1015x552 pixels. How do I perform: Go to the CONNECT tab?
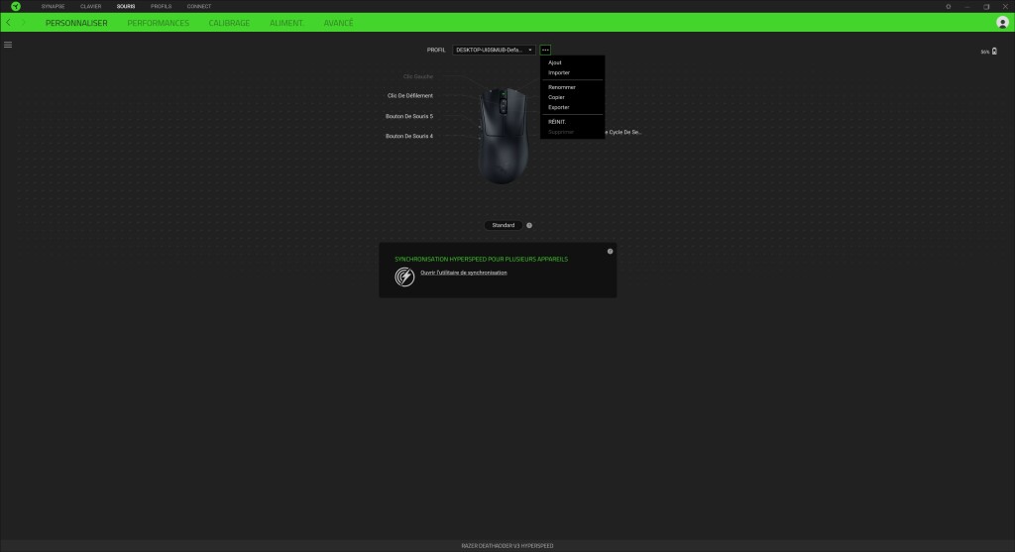click(x=198, y=7)
